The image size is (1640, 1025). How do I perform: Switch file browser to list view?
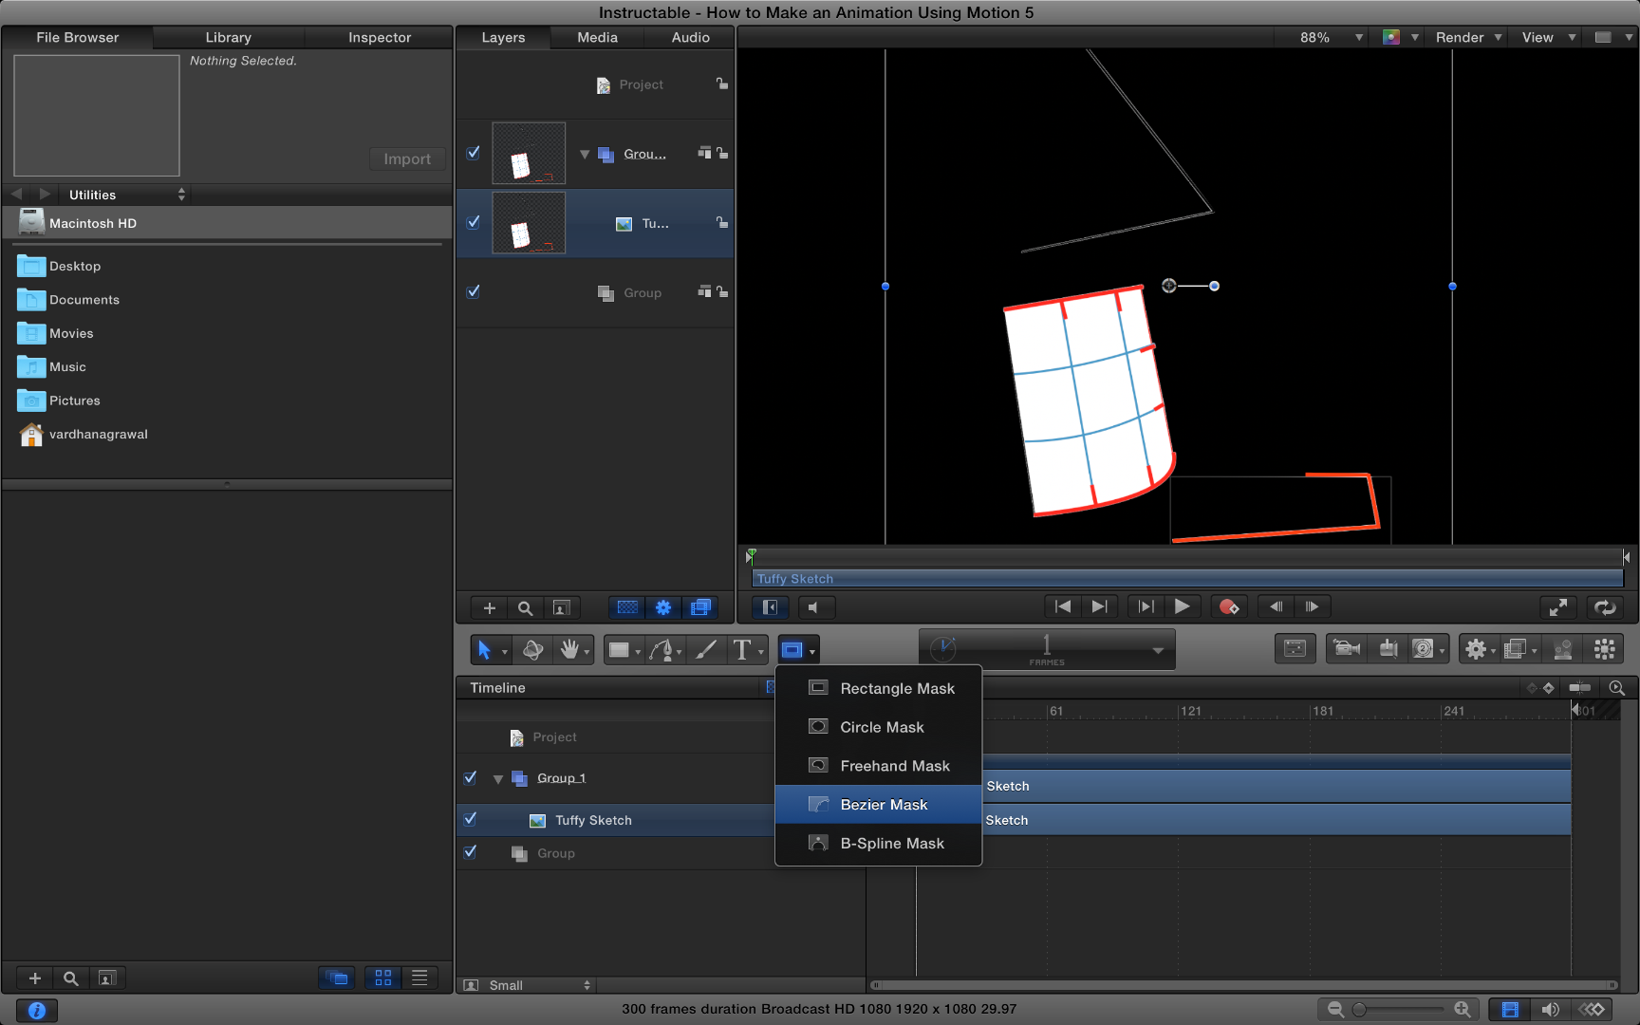pyautogui.click(x=419, y=978)
